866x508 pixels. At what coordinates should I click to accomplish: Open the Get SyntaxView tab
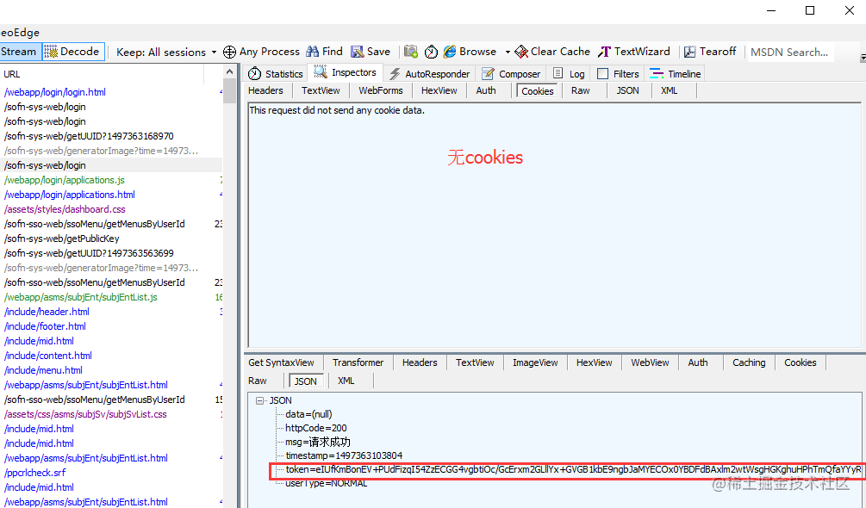[x=281, y=362]
